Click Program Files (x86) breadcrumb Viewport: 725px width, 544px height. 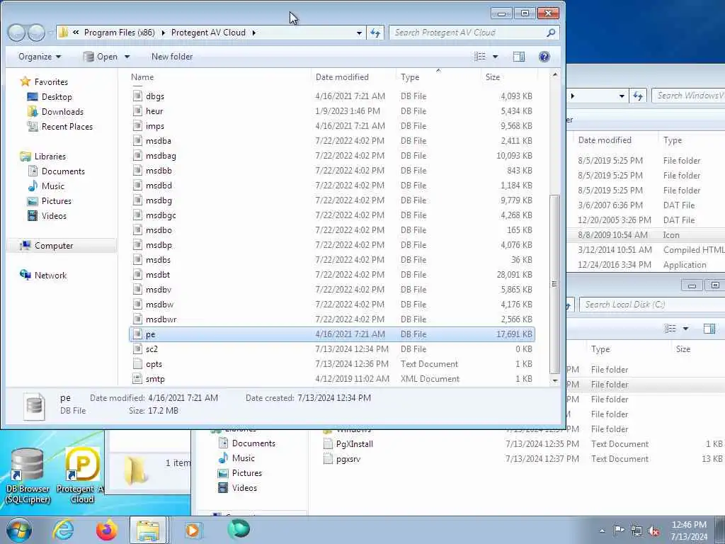tap(119, 33)
